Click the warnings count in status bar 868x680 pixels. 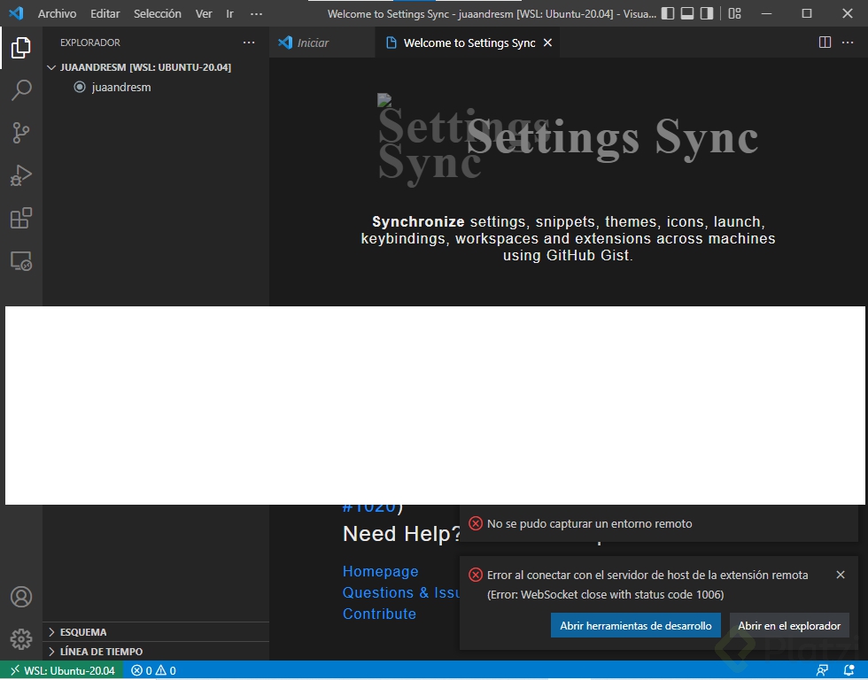(167, 670)
